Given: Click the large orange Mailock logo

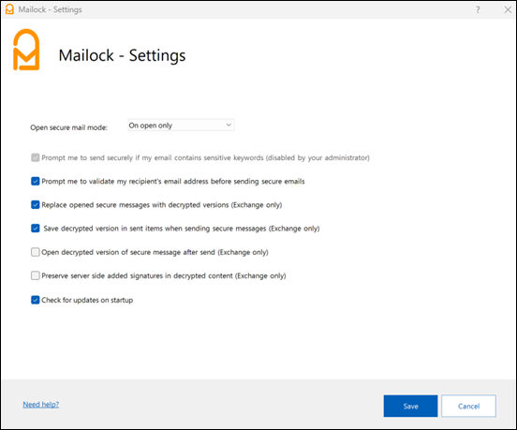Looking at the screenshot, I should coord(26,50).
